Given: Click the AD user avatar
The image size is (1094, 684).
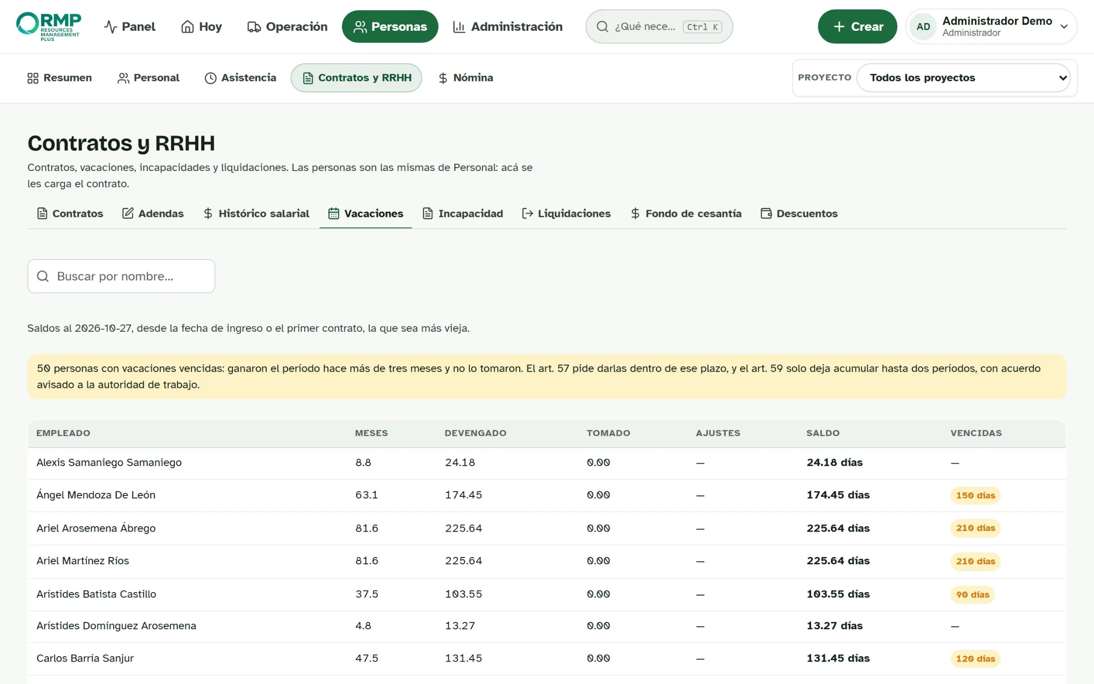Looking at the screenshot, I should (923, 26).
